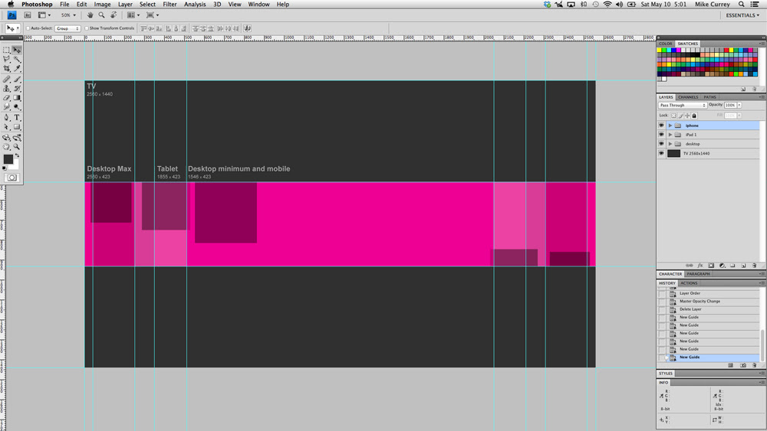This screenshot has height=431, width=767.
Task: Hide the iphone layer group
Action: (x=661, y=126)
